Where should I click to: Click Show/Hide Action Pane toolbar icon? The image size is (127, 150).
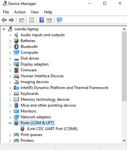[x=49, y=20]
